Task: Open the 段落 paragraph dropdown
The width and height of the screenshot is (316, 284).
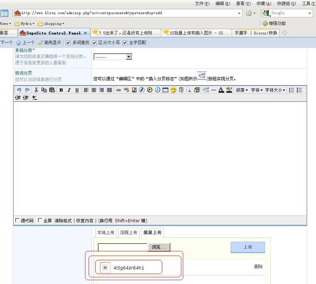Action: 242,90
